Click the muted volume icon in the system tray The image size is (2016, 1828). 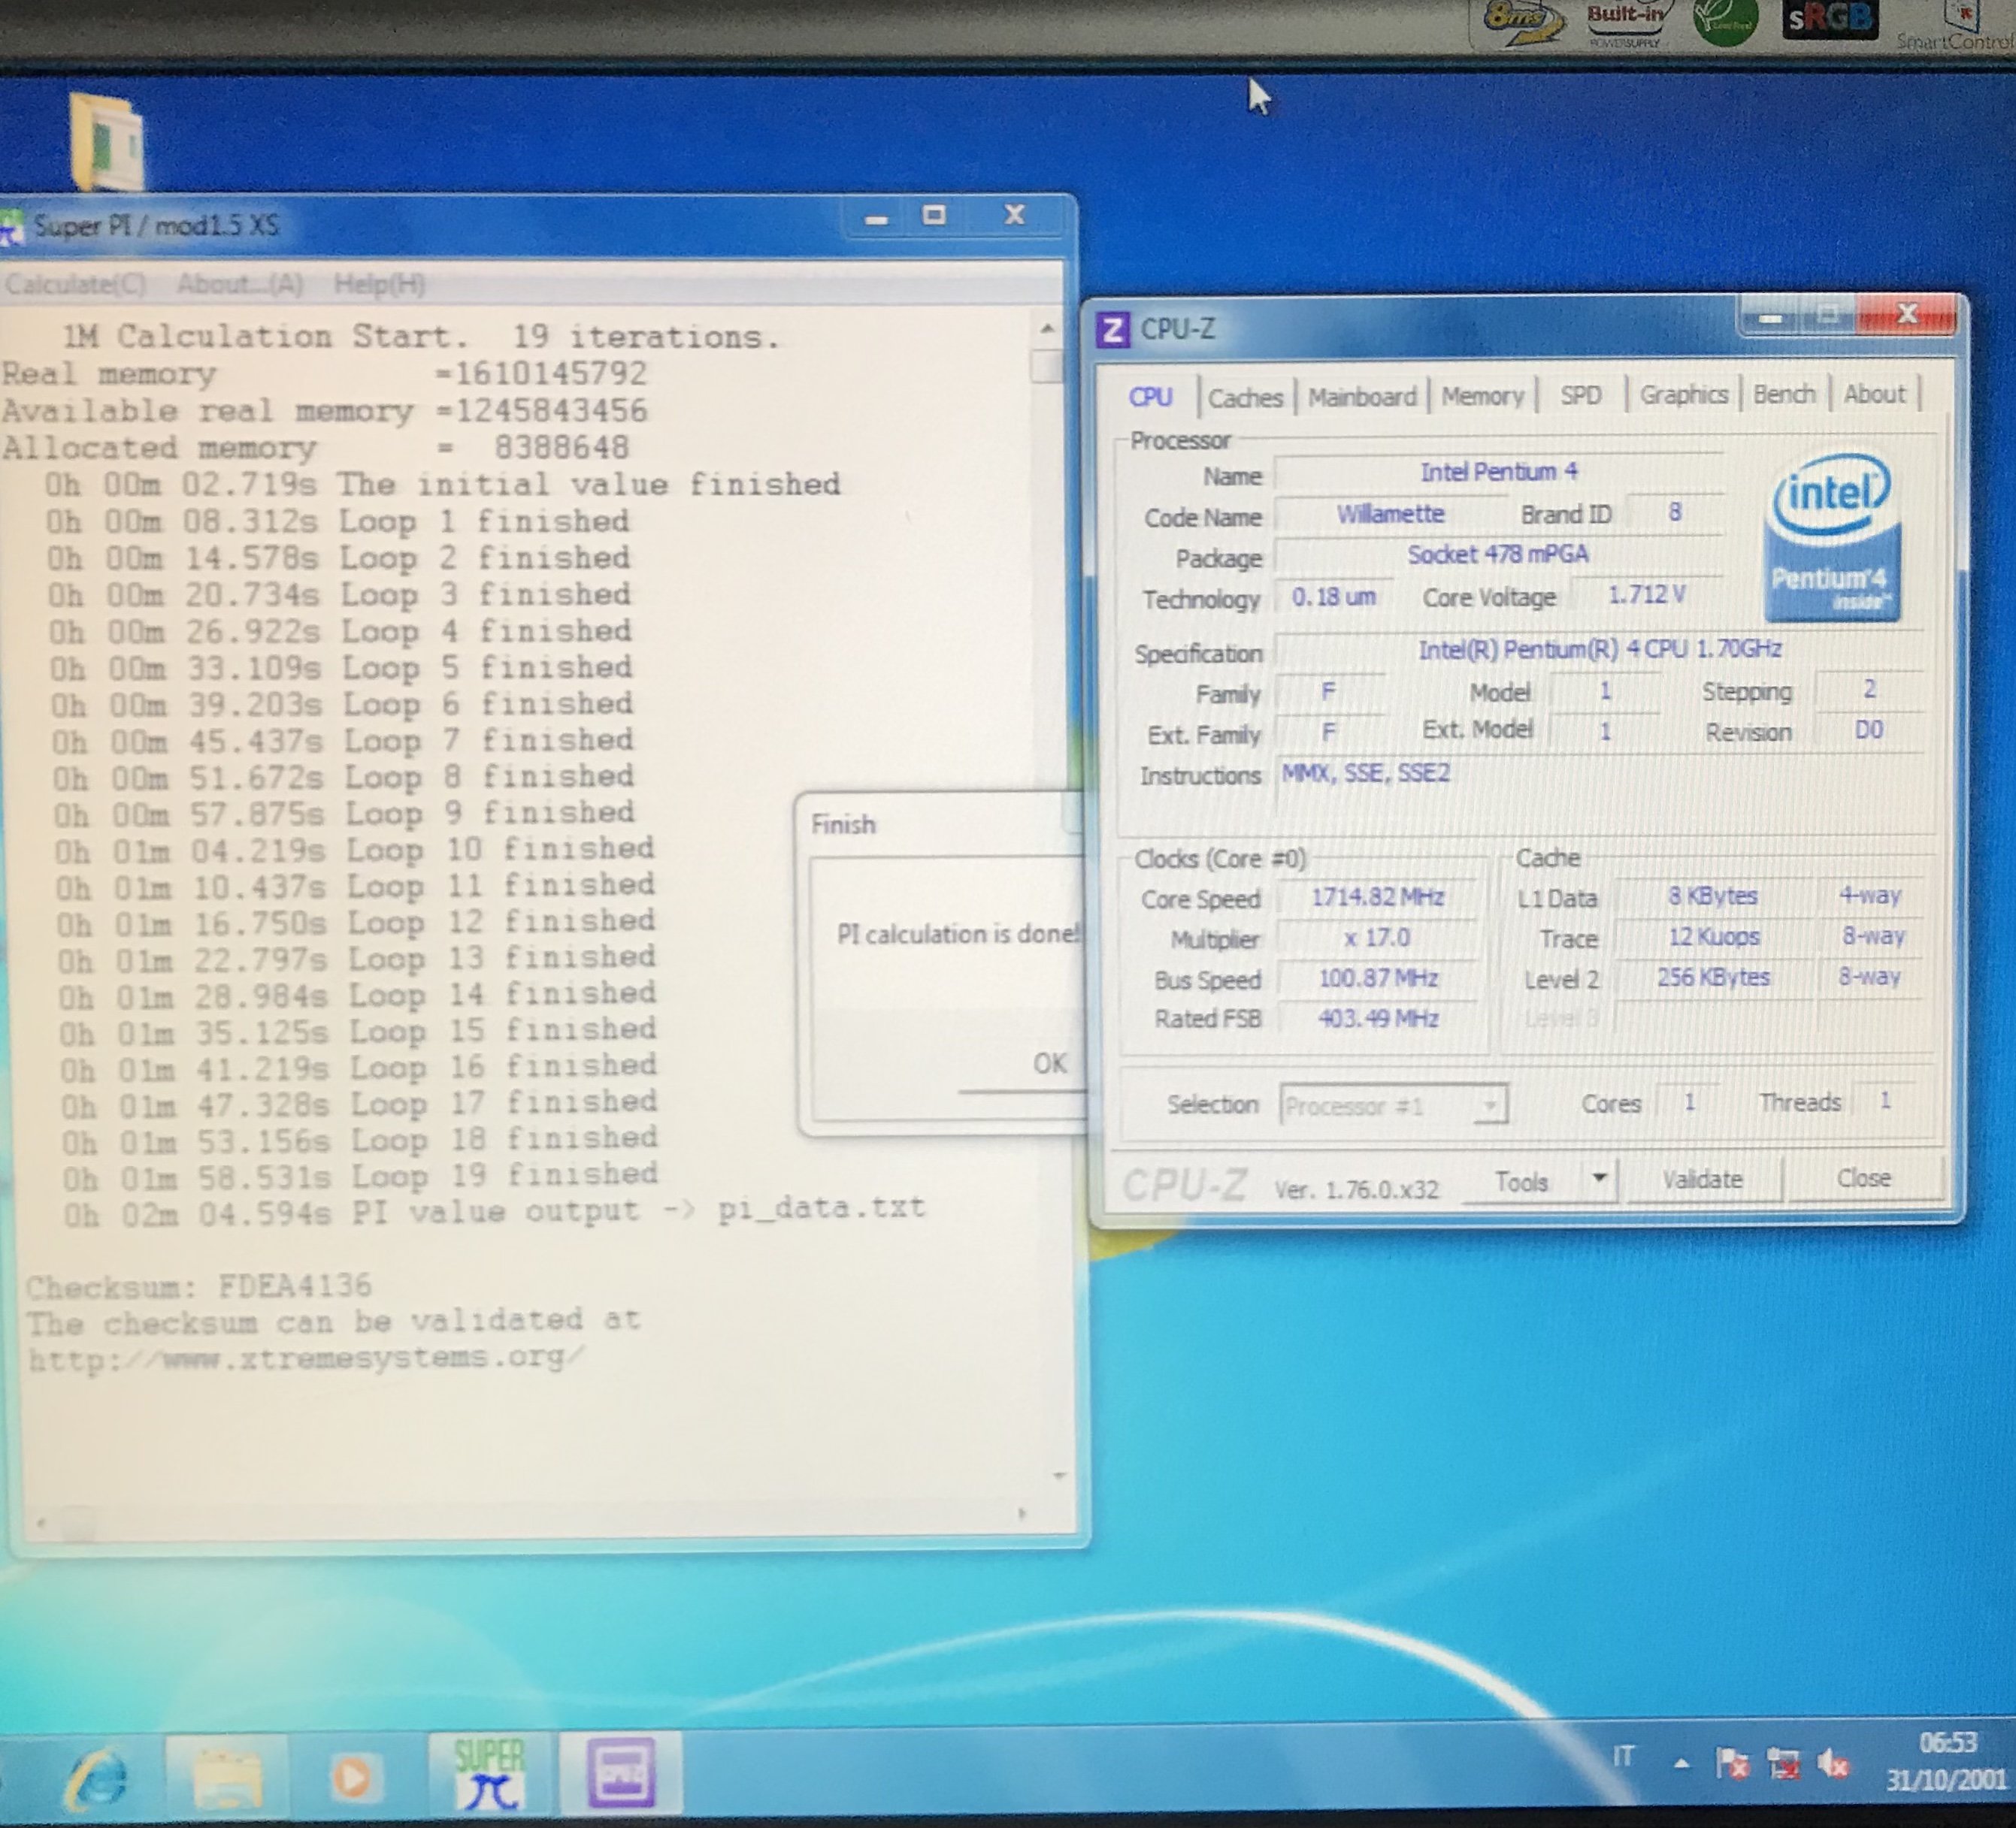(x=1833, y=1765)
